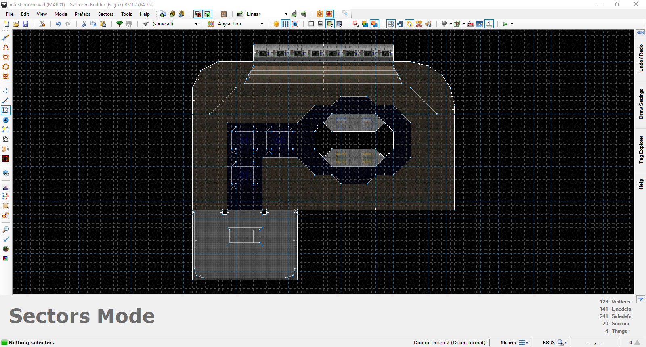This screenshot has height=347, width=646.
Task: Click the Test Map play button
Action: coord(505,24)
